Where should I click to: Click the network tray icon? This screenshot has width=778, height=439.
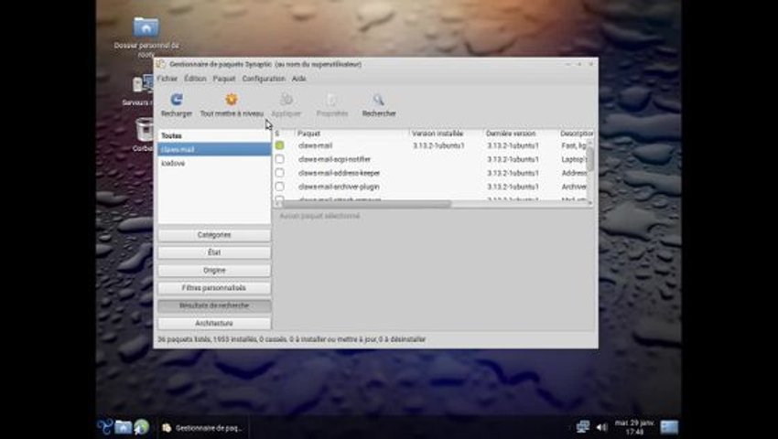tap(582, 426)
